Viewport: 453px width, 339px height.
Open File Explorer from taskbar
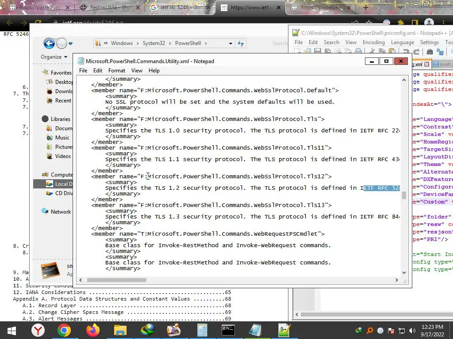pos(120,330)
